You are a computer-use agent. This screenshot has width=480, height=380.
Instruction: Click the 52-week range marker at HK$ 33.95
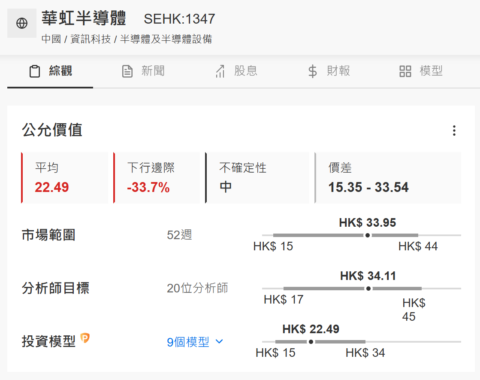(x=368, y=235)
